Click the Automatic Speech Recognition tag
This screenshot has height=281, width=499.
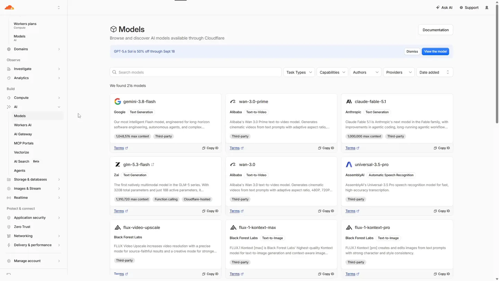click(x=391, y=175)
